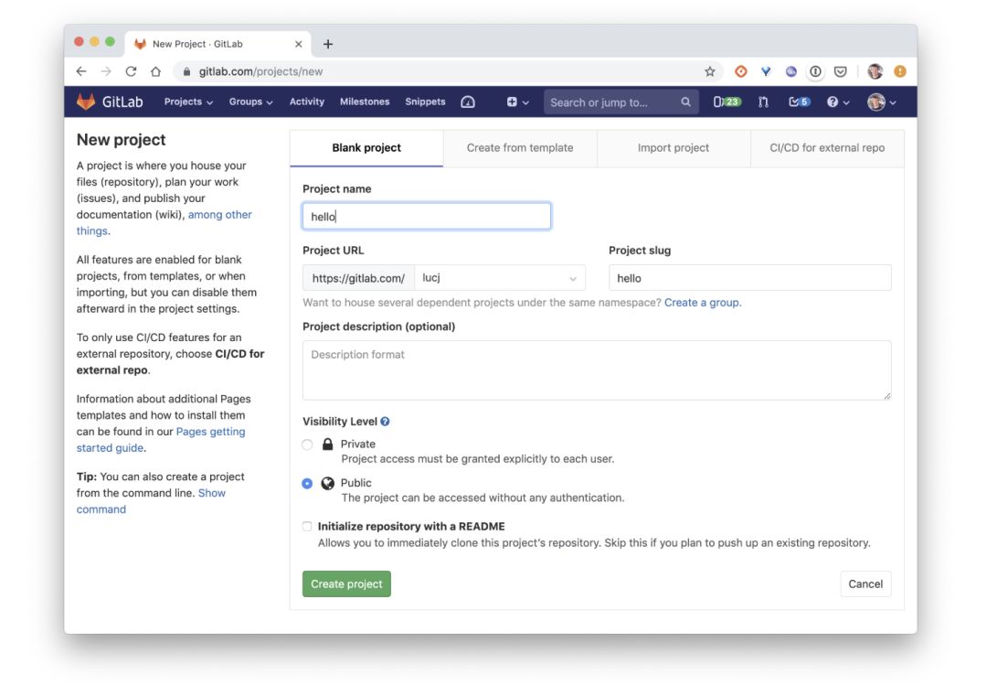Click the plus new item icon

[x=512, y=102]
